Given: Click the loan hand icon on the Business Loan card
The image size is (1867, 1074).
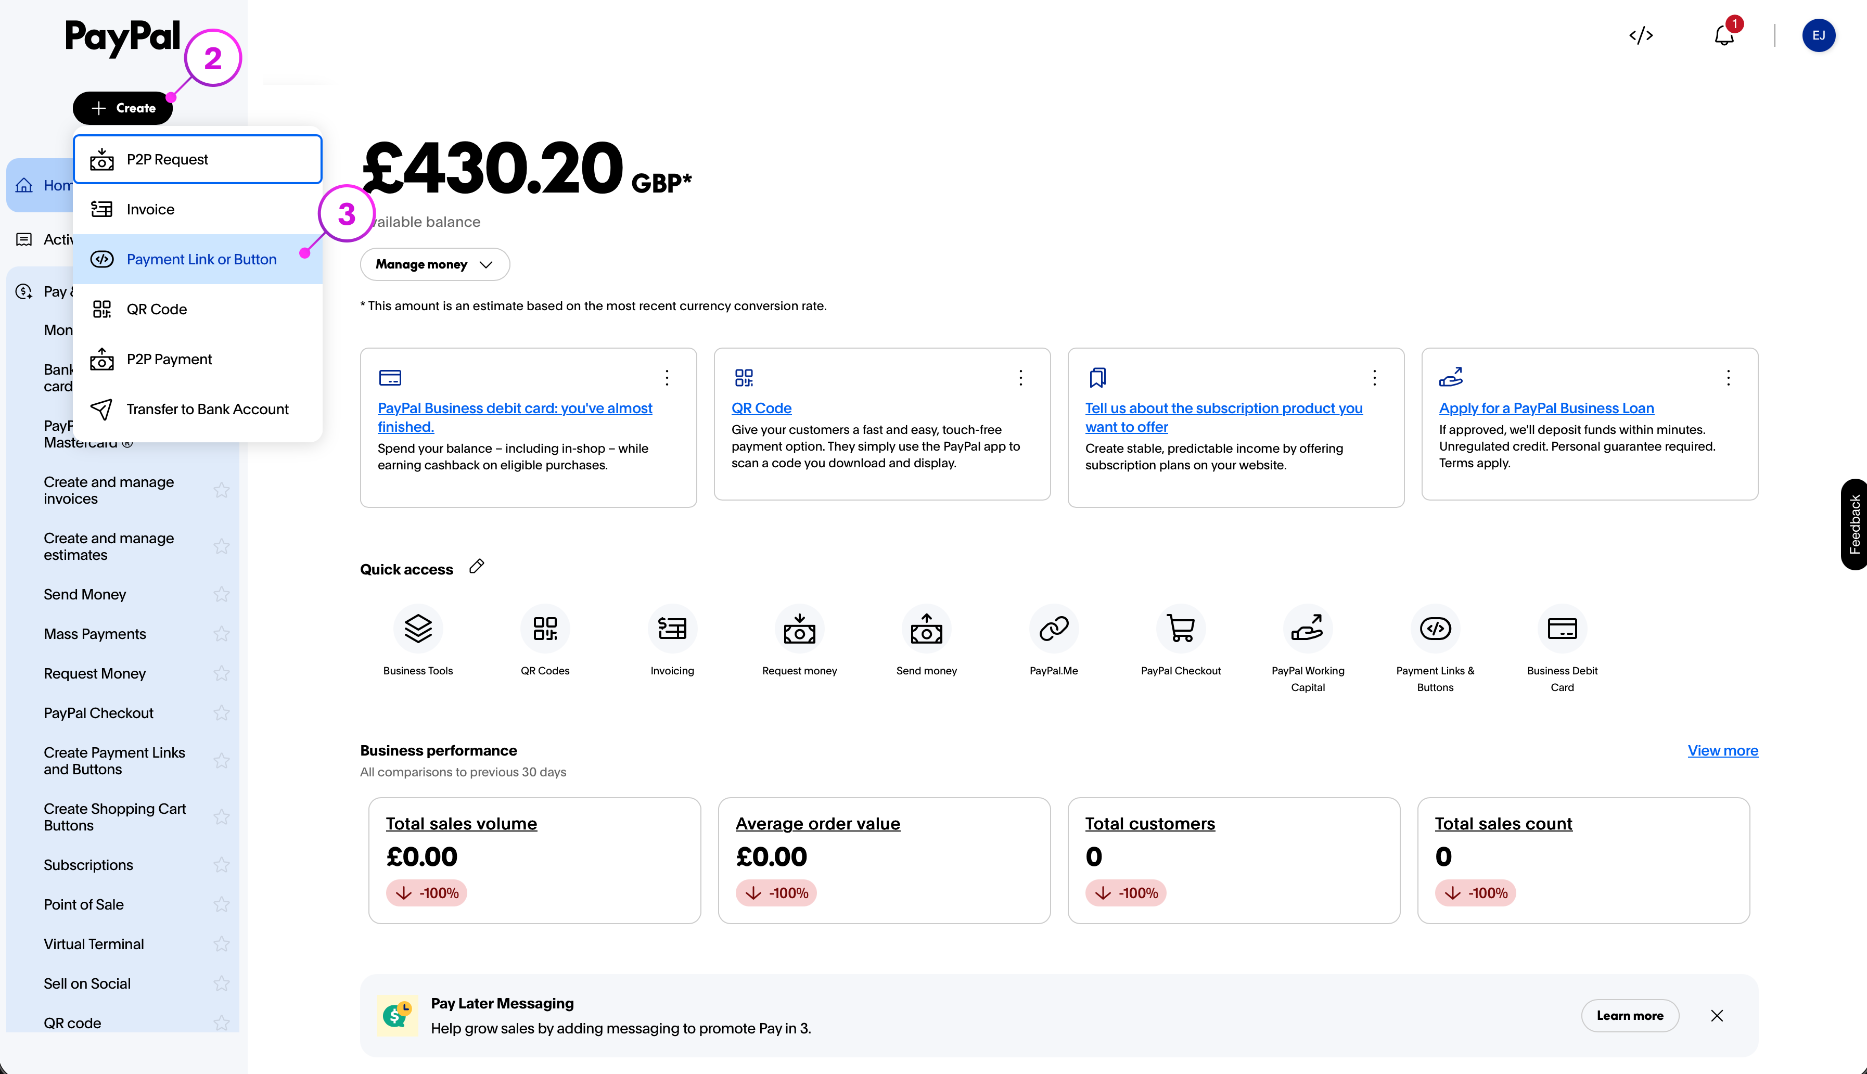Looking at the screenshot, I should [1451, 377].
